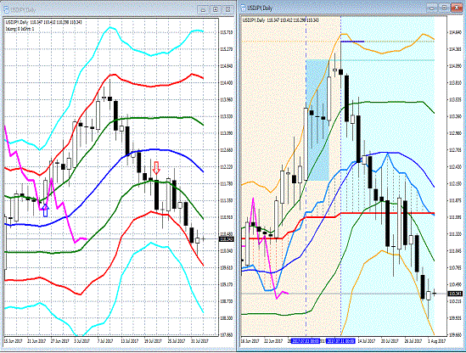Click the 107.860 price on left chart scale

click(x=227, y=334)
